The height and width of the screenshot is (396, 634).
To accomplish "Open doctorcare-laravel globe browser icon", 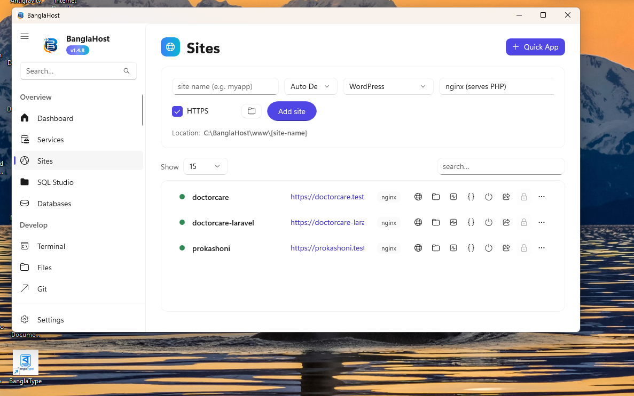I will pos(418,222).
